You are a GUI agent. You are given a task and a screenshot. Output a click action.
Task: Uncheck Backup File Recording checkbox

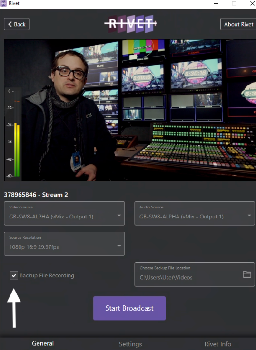[x=14, y=275]
